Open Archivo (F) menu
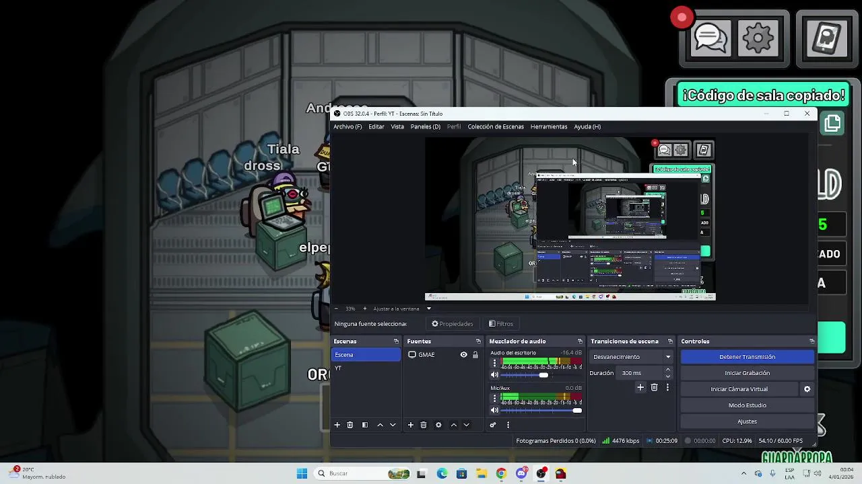The height and width of the screenshot is (484, 862). 347,126
